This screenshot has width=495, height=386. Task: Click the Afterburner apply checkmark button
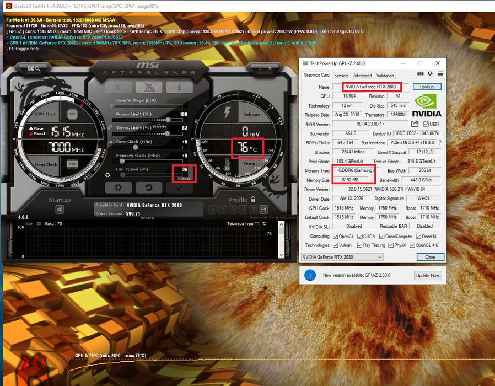[179, 187]
